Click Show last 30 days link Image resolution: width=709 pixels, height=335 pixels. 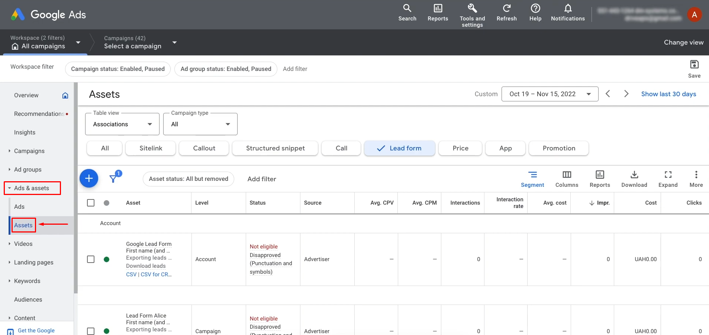pyautogui.click(x=668, y=94)
